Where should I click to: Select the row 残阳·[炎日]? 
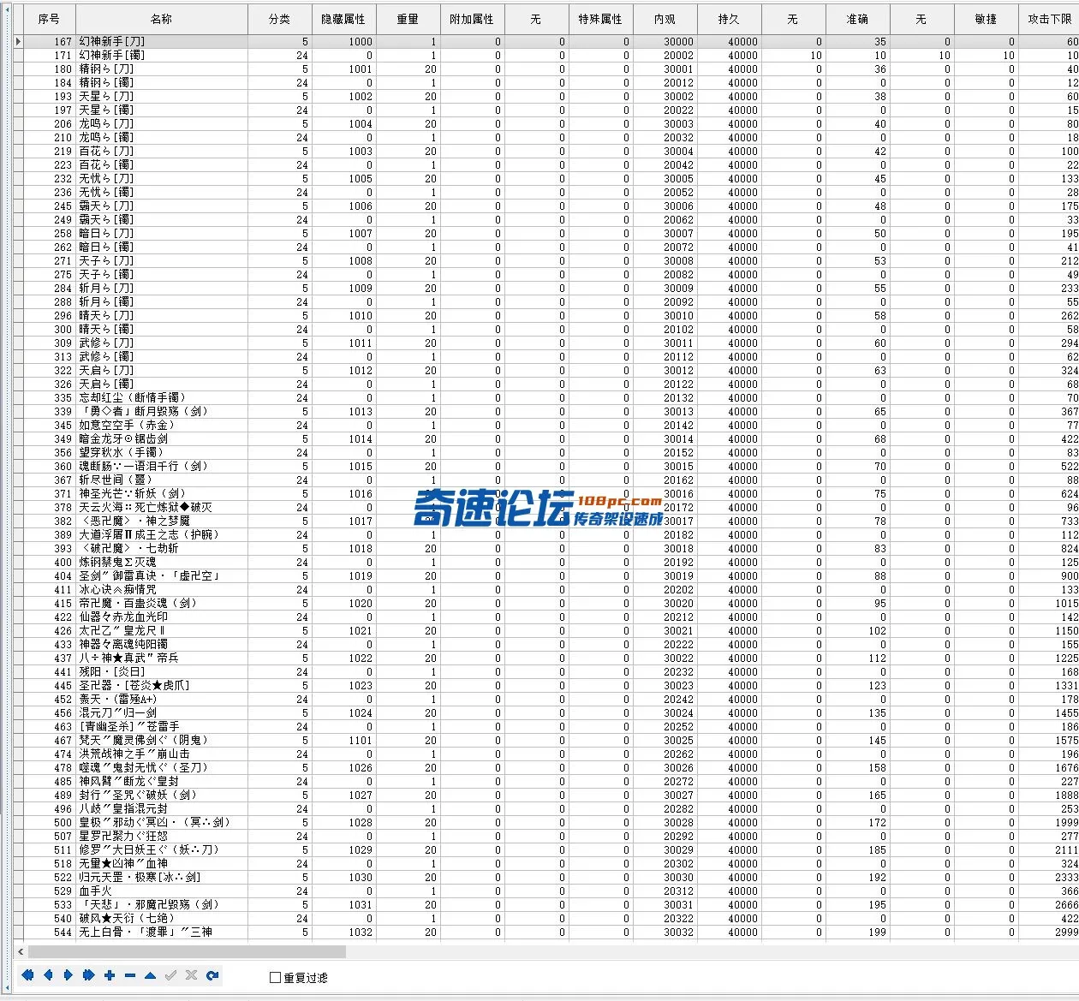coord(546,671)
